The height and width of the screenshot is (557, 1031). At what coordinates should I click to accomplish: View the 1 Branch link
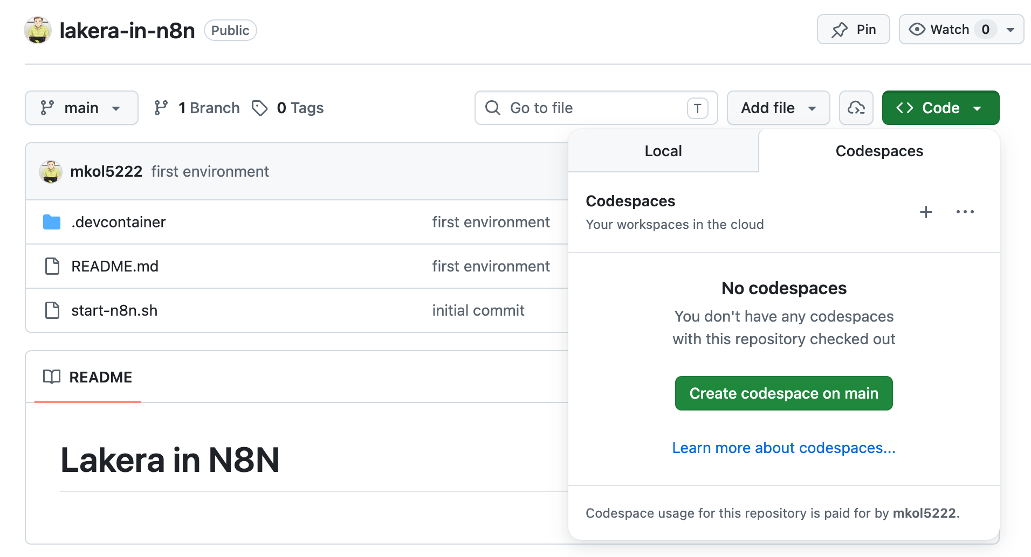point(196,108)
